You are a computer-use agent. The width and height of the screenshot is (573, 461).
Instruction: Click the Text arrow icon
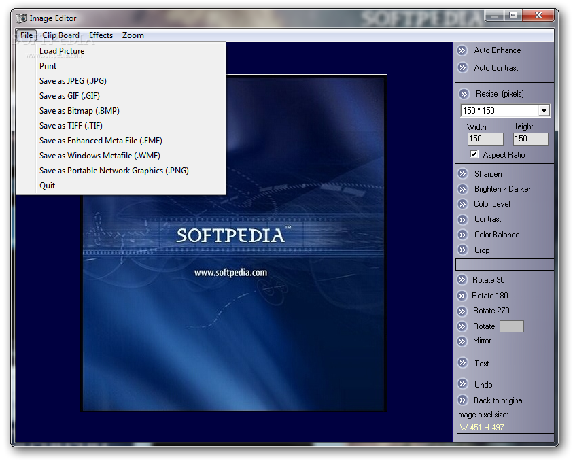[x=463, y=362]
